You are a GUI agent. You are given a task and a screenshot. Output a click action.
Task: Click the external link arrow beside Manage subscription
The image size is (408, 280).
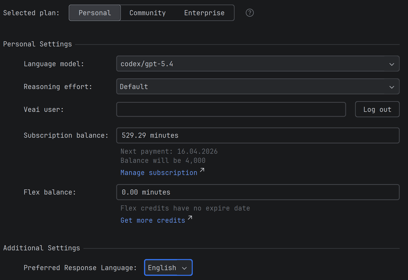(202, 170)
